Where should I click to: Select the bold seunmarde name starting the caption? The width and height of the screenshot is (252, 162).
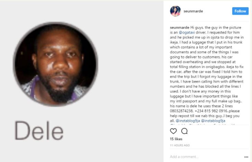pos(180,28)
